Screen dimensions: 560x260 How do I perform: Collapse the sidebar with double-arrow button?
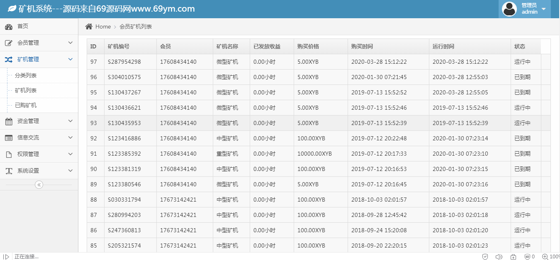pyautogui.click(x=39, y=185)
